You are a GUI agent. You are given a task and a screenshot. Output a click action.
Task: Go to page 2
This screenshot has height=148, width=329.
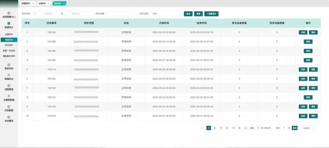click(x=215, y=128)
